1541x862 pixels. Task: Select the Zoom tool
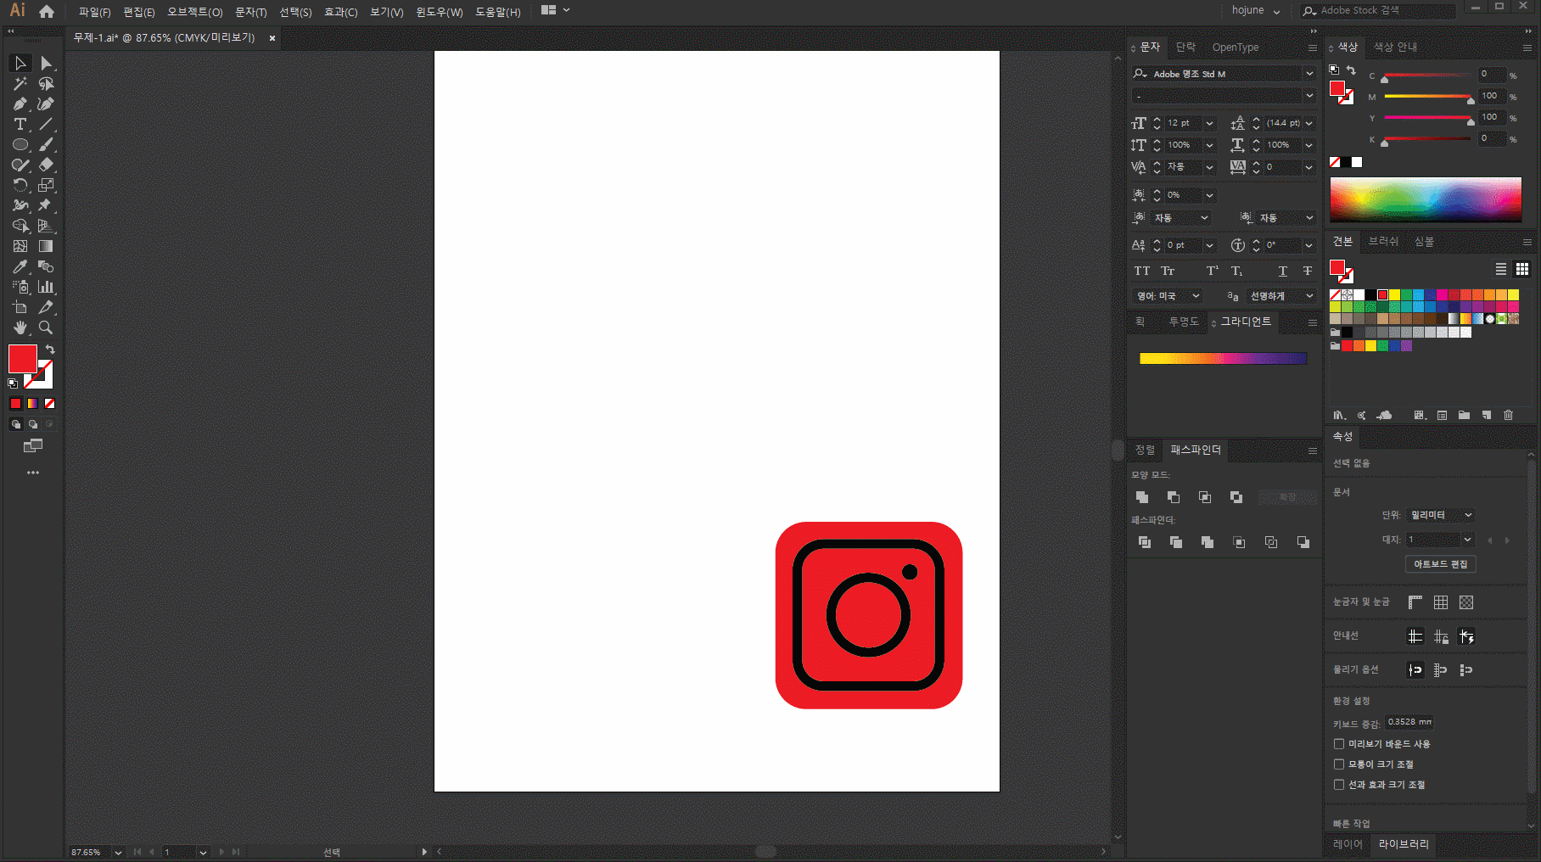point(46,327)
